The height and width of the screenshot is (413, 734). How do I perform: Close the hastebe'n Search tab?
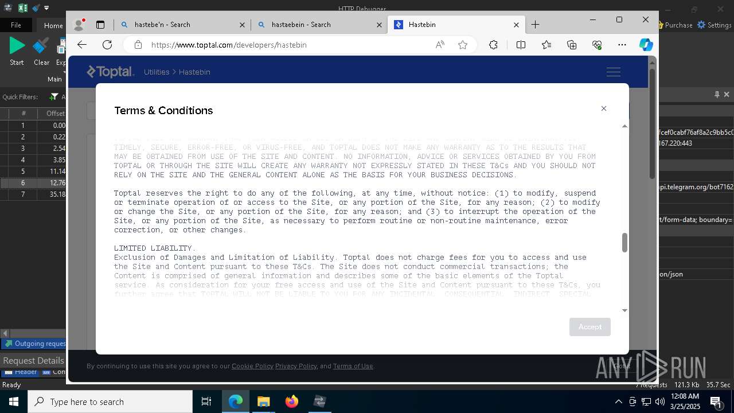pos(242,25)
